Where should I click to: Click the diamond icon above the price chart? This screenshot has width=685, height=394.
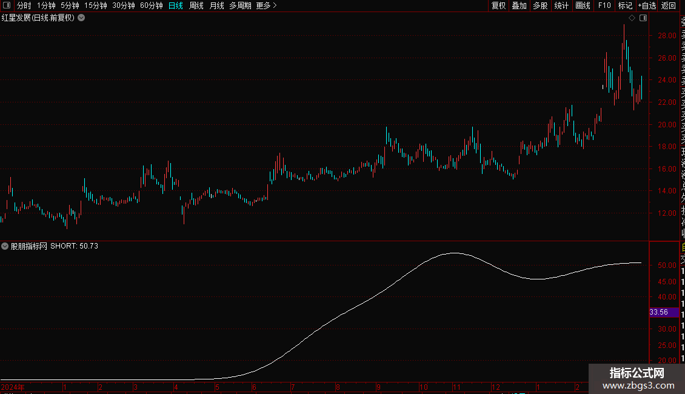[632, 18]
